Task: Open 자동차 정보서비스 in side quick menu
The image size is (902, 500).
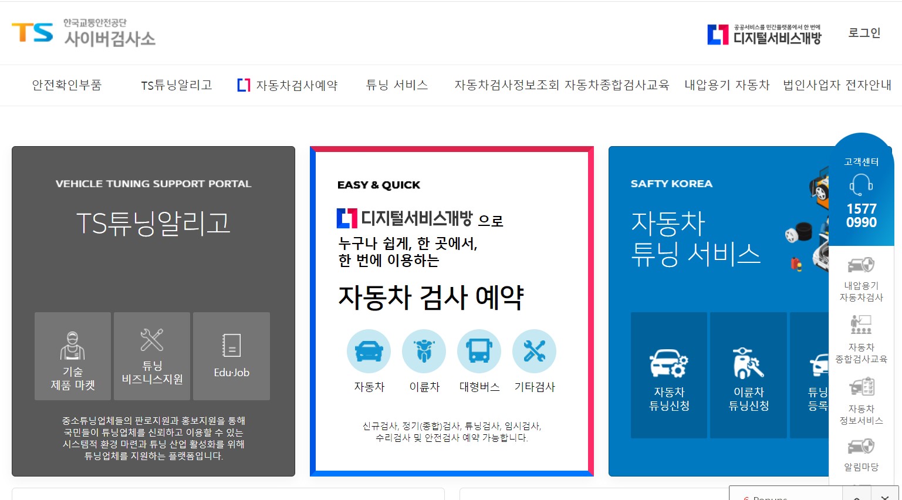Action: pyautogui.click(x=861, y=401)
